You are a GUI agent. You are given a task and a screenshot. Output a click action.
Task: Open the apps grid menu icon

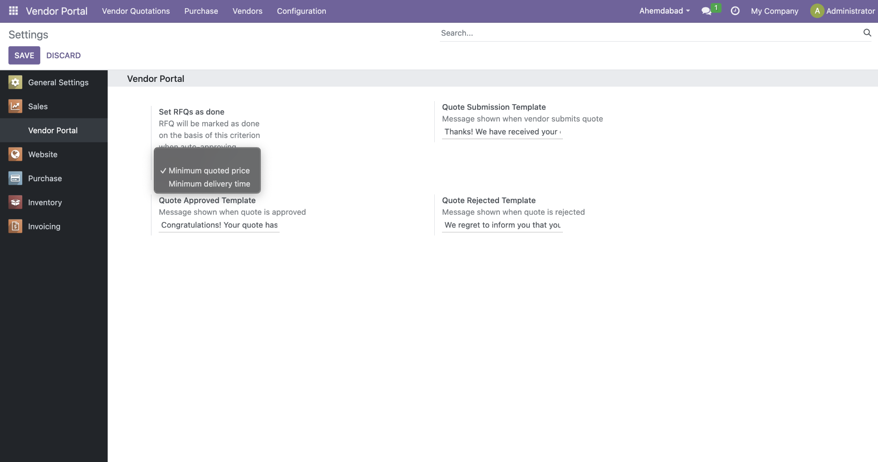[13, 11]
